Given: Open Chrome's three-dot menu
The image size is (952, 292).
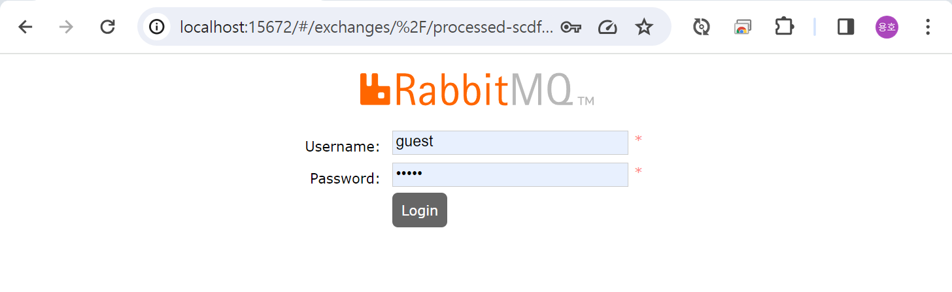Looking at the screenshot, I should tap(928, 27).
